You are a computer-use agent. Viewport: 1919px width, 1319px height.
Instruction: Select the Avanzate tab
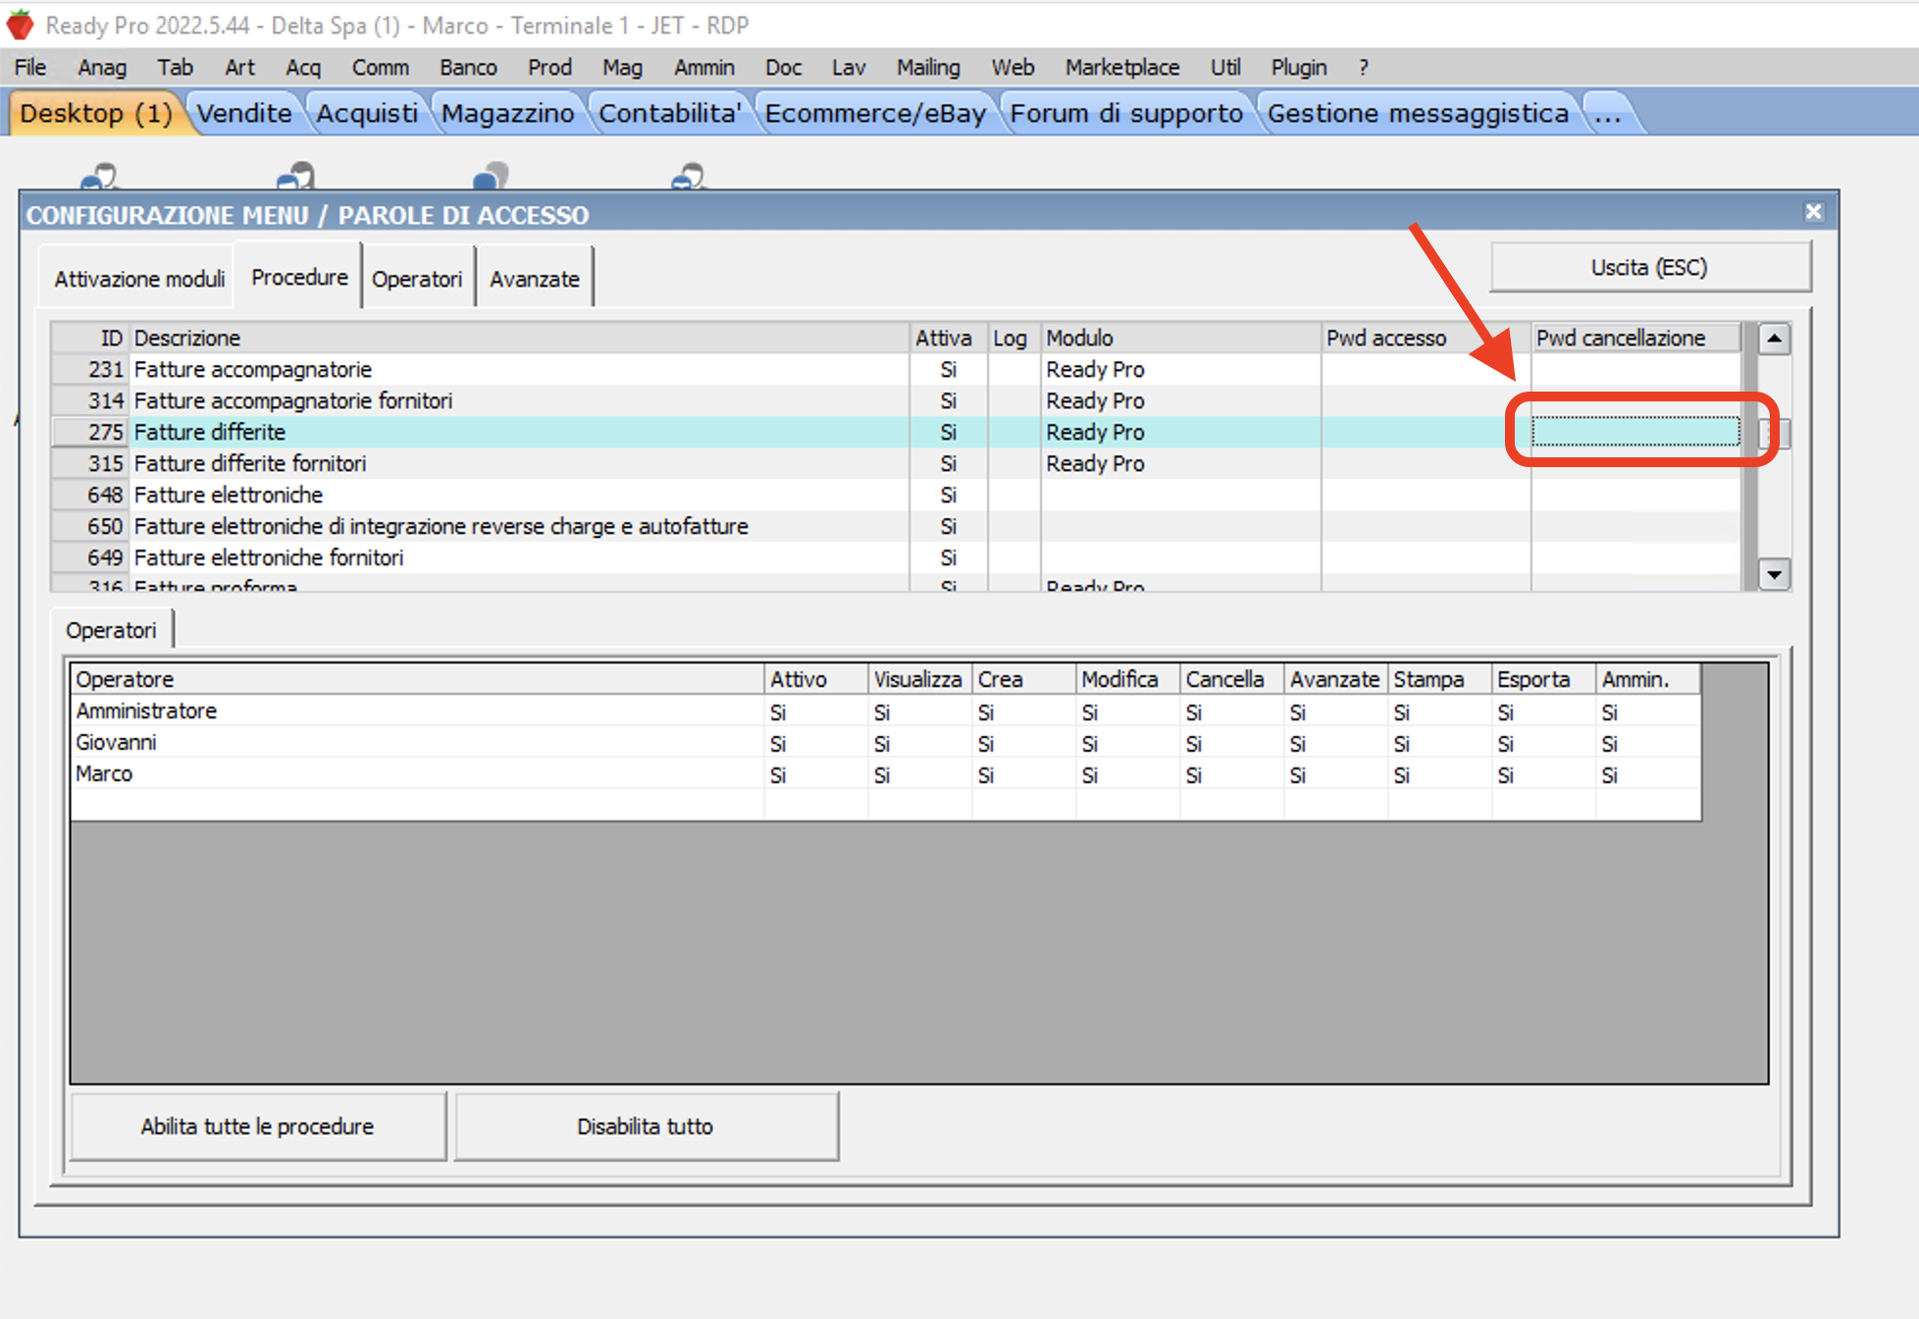pyautogui.click(x=535, y=279)
